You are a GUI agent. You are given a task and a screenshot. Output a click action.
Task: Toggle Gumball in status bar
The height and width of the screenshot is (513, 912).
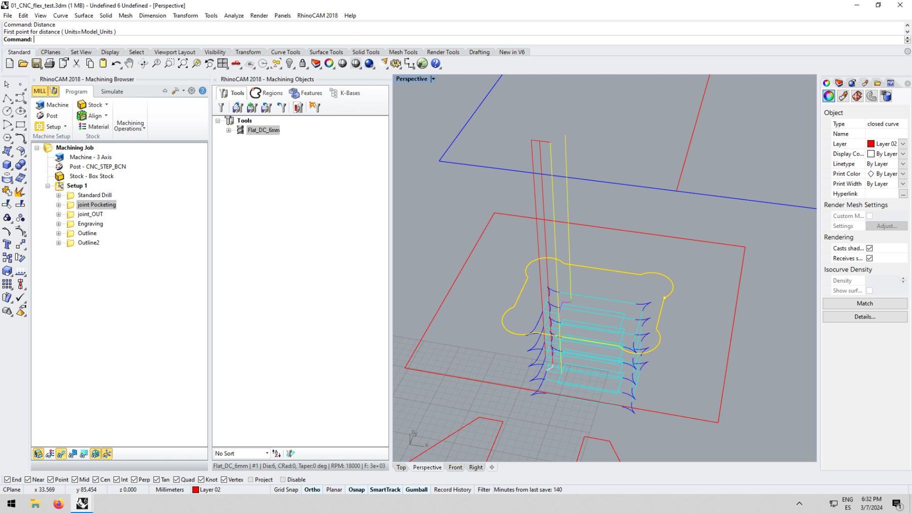pyautogui.click(x=416, y=490)
